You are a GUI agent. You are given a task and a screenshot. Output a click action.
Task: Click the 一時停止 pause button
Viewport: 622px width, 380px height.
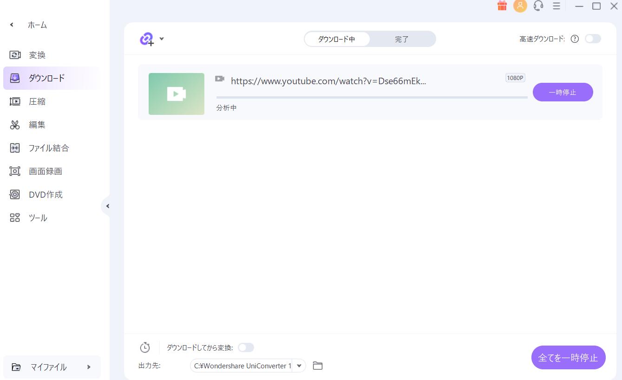coord(563,92)
